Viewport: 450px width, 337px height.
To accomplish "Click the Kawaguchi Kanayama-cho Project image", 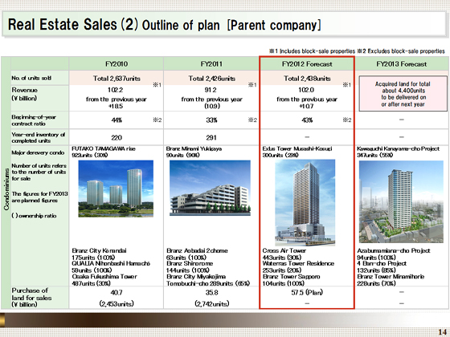I will [x=401, y=201].
